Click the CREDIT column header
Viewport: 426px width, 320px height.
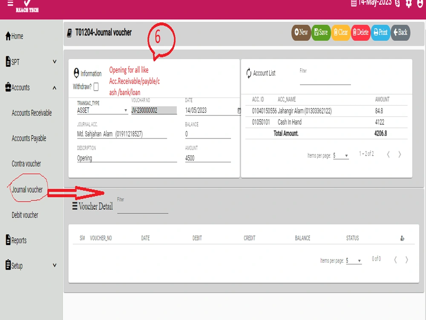point(249,238)
